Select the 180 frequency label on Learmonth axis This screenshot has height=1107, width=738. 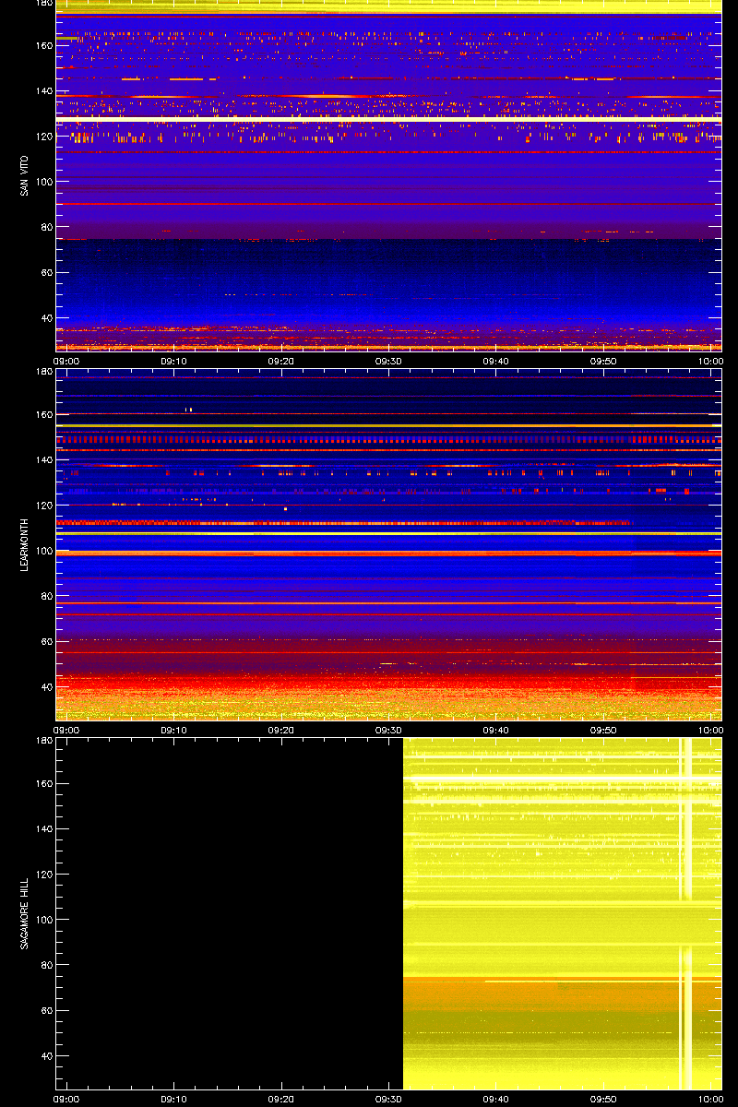(42, 372)
